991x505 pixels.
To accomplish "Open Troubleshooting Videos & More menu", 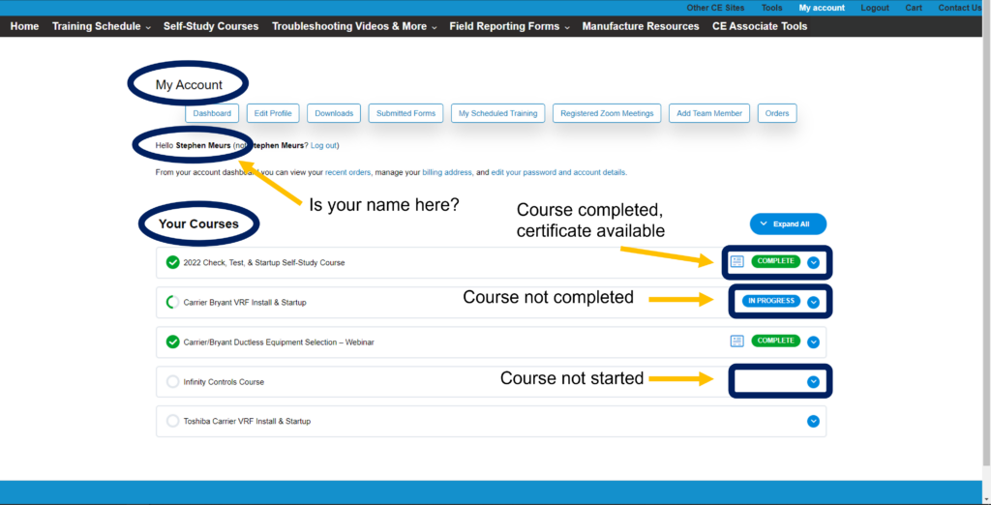I will click(354, 26).
